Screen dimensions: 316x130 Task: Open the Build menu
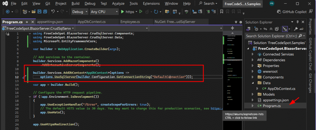(x=75, y=4)
